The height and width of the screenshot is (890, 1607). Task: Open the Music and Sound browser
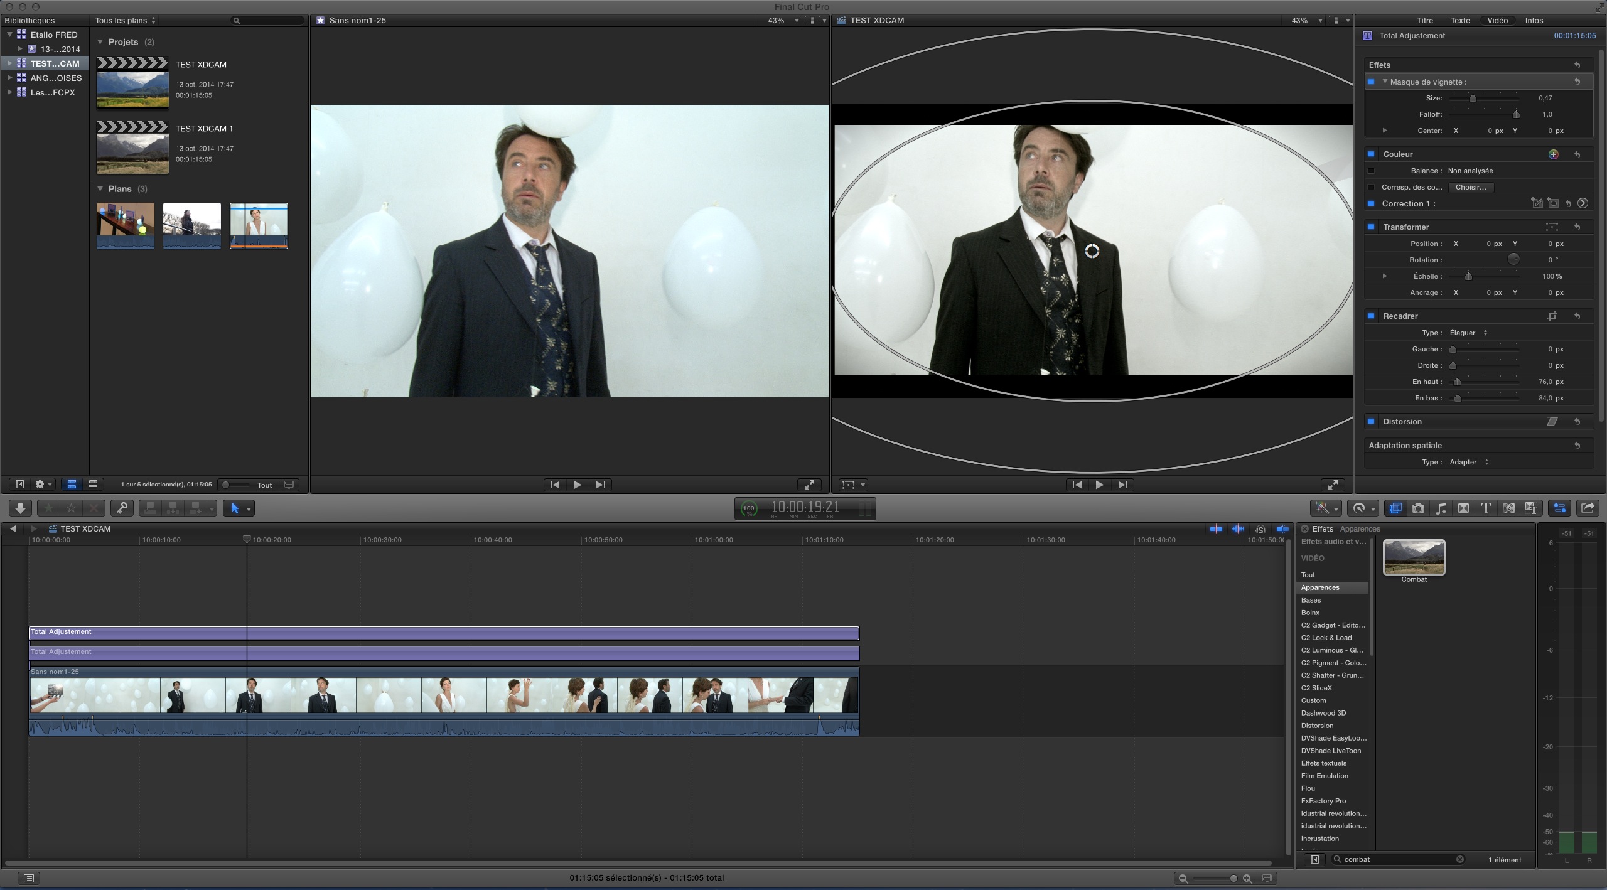click(x=1441, y=508)
